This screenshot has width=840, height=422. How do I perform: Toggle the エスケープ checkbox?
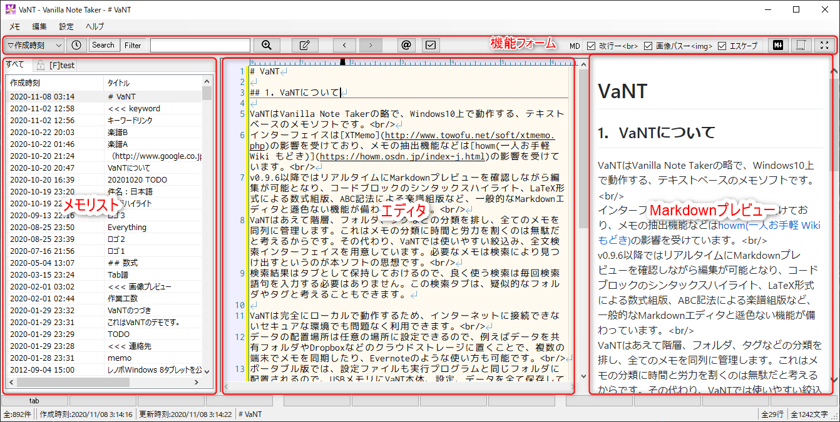pyautogui.click(x=722, y=46)
